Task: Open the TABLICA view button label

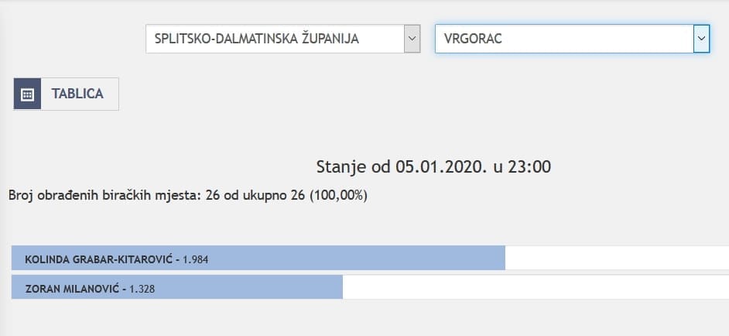Action: pyautogui.click(x=77, y=94)
